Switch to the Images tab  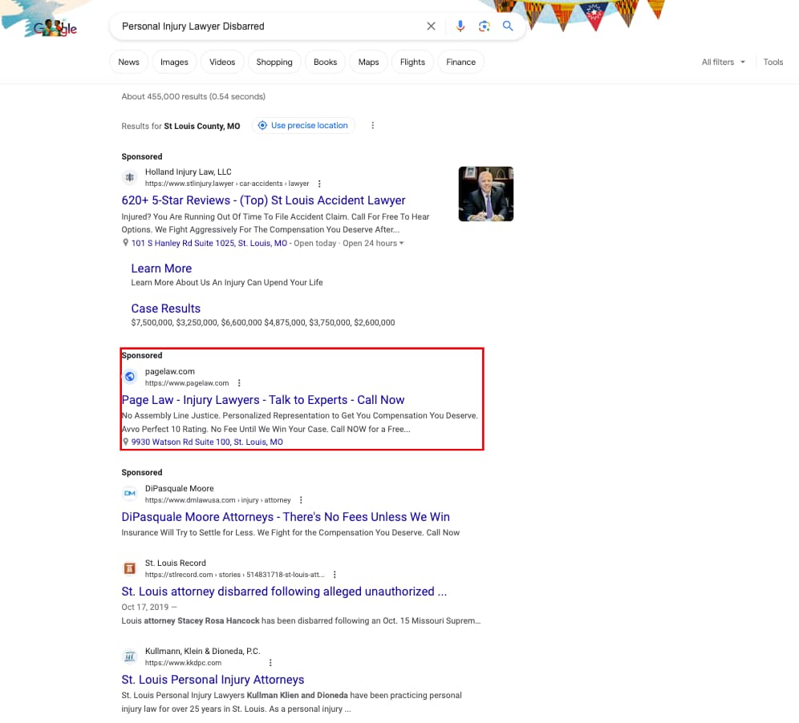(174, 62)
